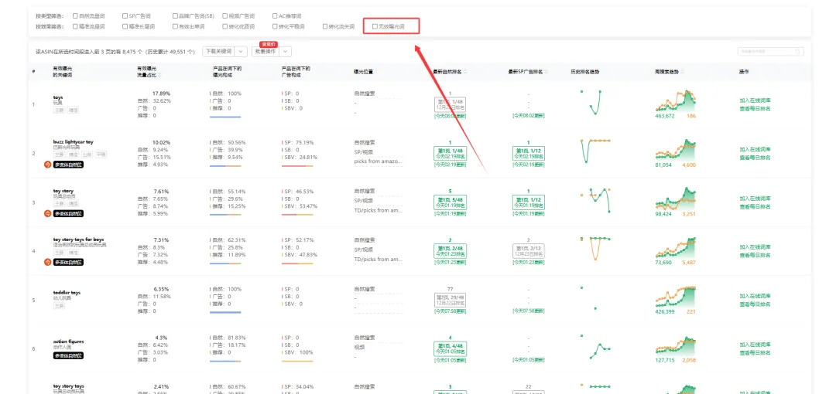Click ad composition bar for action figures row
Viewport: 836px width, 394px height.
click(x=297, y=361)
